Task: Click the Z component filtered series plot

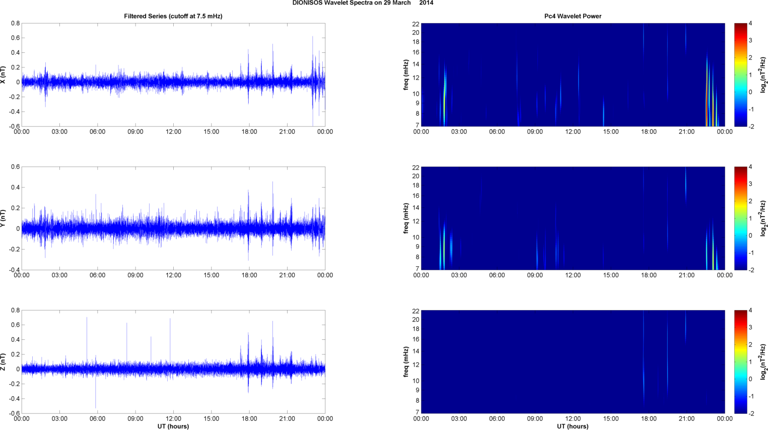Action: coord(173,362)
